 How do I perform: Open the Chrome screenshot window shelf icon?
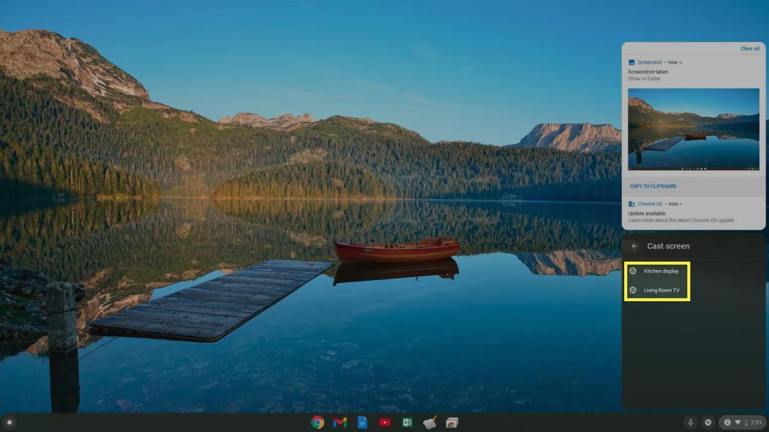click(x=452, y=422)
